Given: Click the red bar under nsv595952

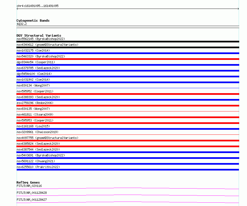Looking at the screenshot, I should coord(128,94).
